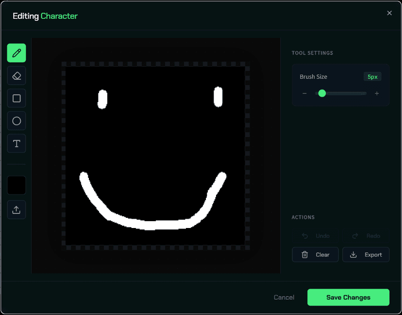Save changes to the character
The height and width of the screenshot is (315, 402).
pos(348,297)
